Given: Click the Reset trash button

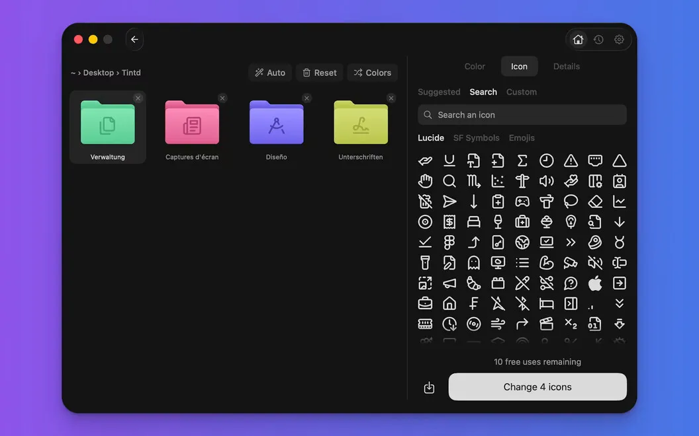Looking at the screenshot, I should 319,73.
